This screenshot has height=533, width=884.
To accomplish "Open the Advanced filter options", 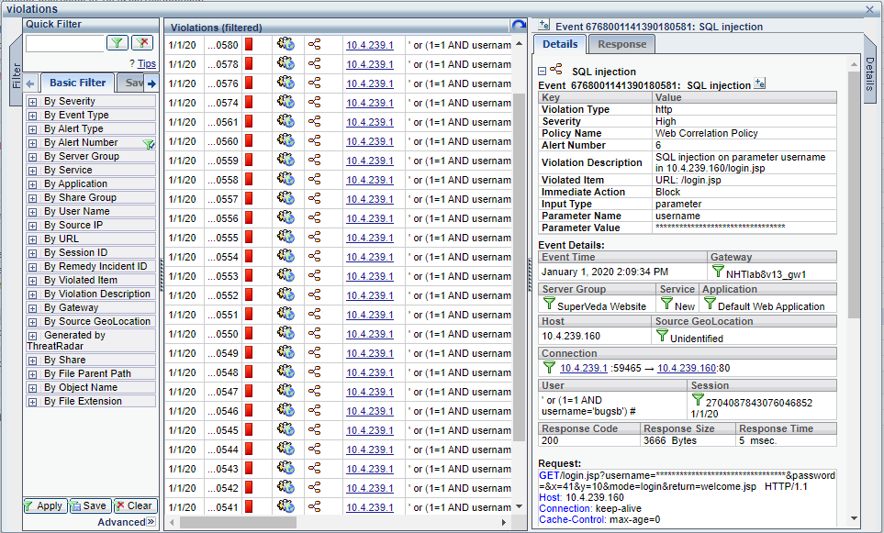I will [122, 521].
